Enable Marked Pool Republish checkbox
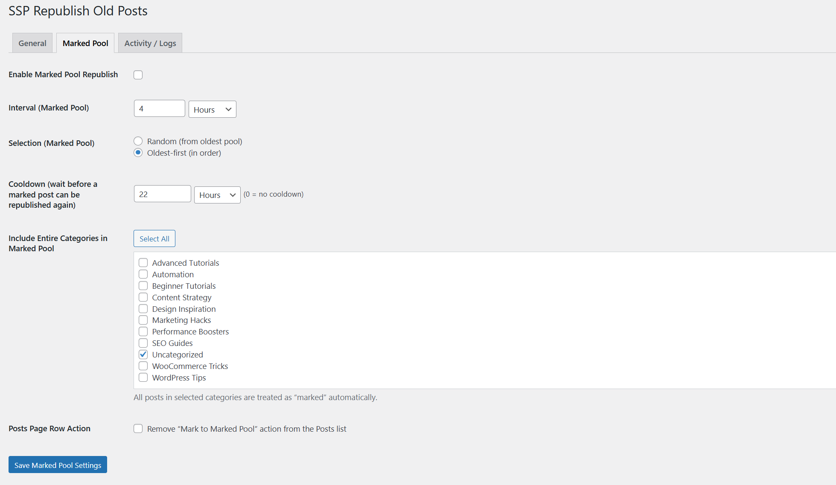 138,75
